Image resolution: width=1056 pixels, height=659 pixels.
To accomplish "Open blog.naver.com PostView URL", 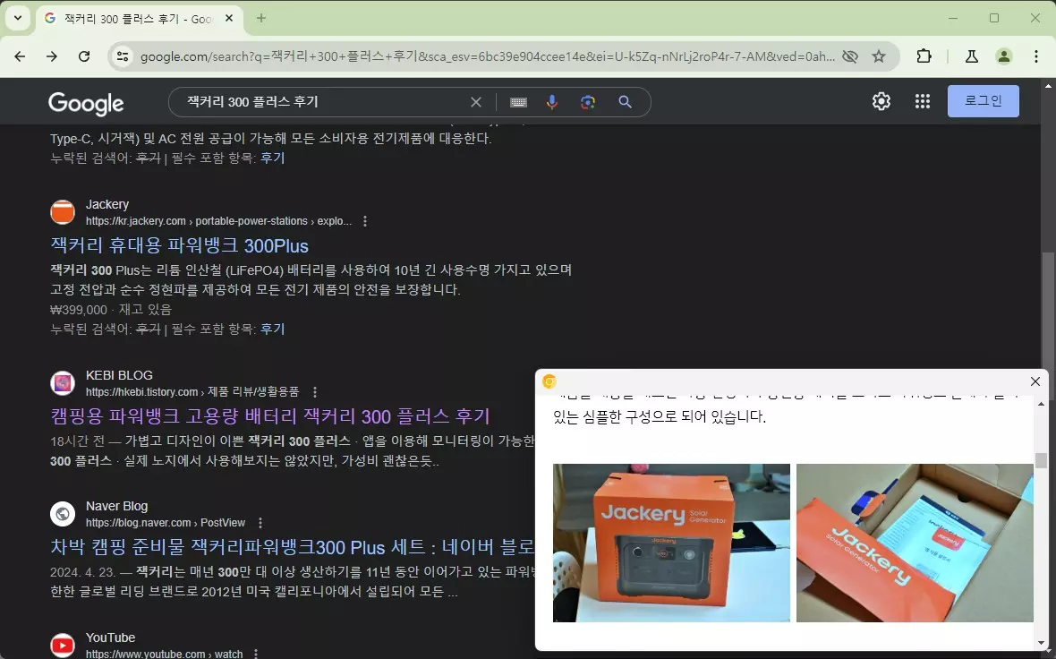I will pyautogui.click(x=165, y=523).
